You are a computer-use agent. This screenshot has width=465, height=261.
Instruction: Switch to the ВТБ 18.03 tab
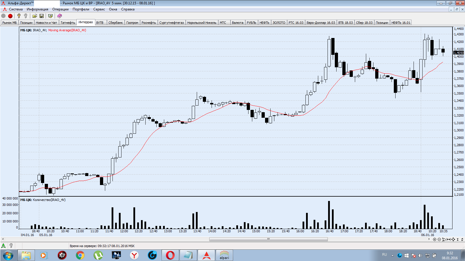pyautogui.click(x=346, y=23)
